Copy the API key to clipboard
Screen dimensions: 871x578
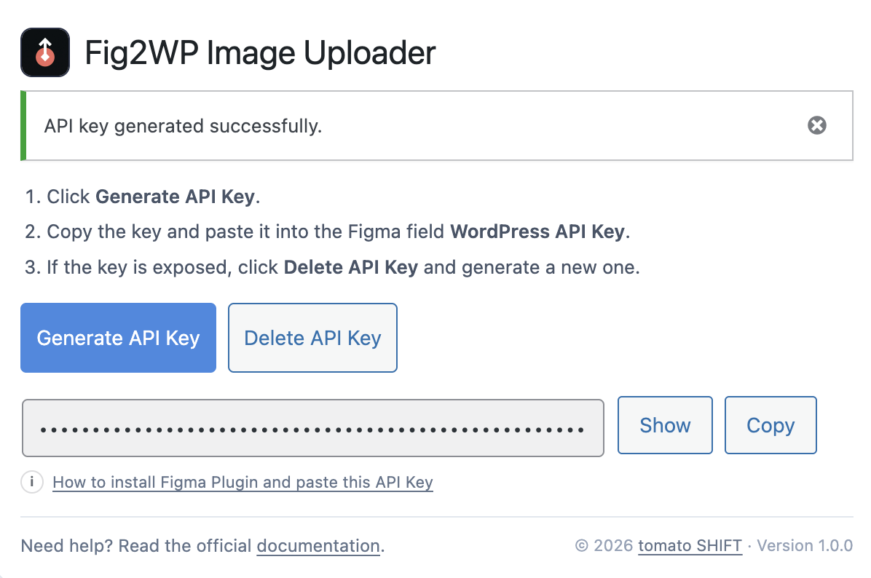tap(770, 425)
